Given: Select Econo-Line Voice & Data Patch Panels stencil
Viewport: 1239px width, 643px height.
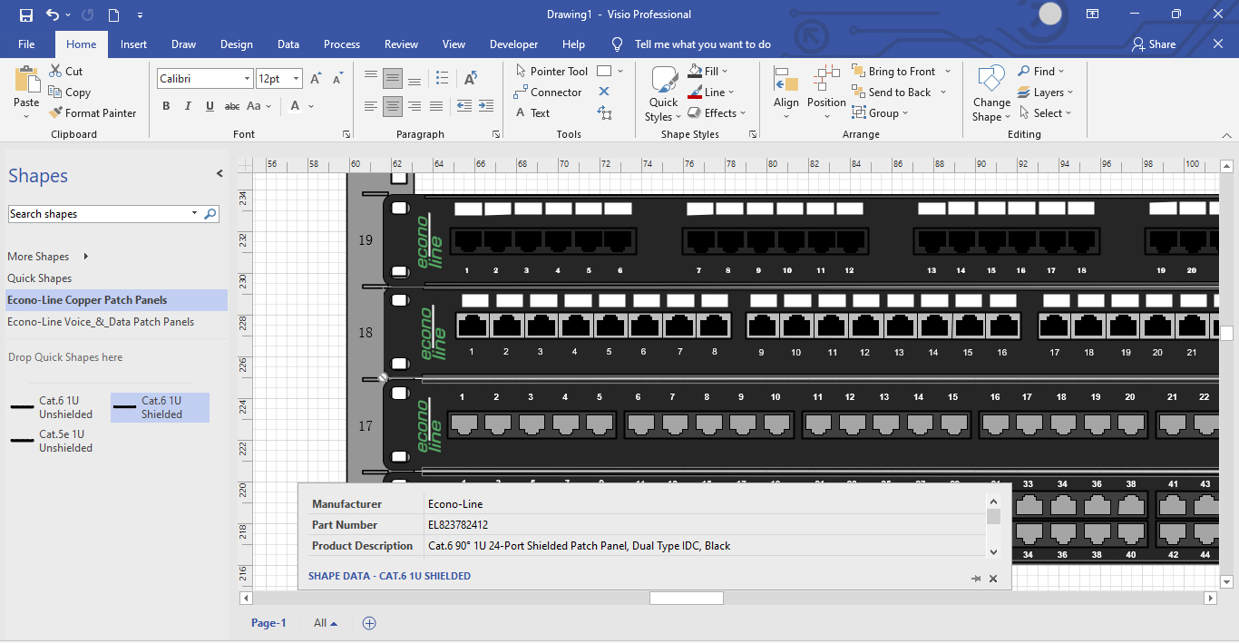Looking at the screenshot, I should [x=101, y=322].
